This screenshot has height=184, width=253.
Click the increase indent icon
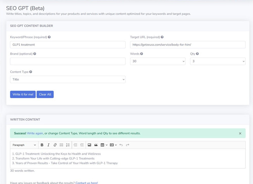point(76,145)
